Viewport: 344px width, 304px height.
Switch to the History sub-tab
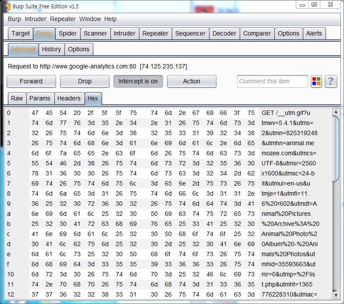(51, 49)
